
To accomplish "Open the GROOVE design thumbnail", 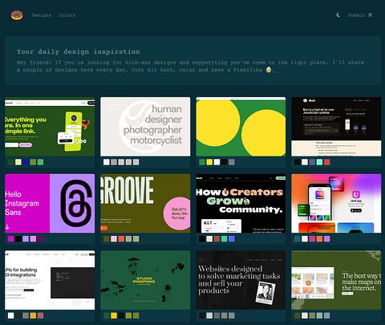I will [x=145, y=203].
